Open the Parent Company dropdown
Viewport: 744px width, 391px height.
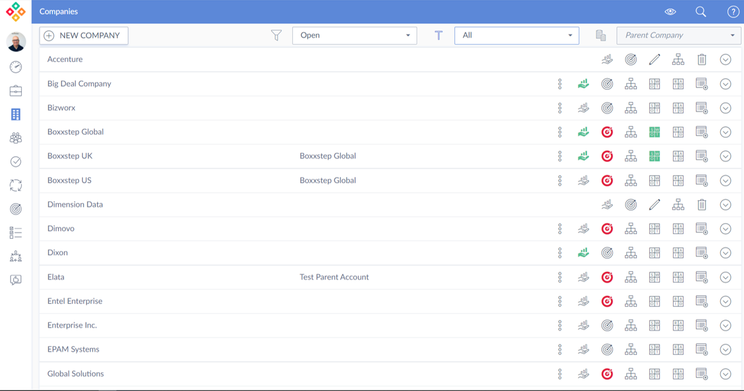[x=678, y=35]
